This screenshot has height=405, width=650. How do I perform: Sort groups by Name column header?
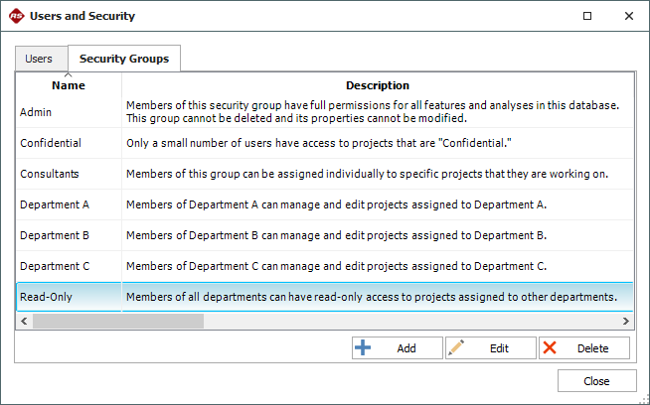69,85
